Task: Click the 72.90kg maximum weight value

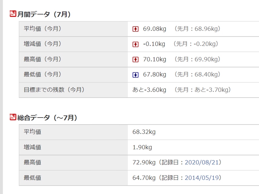Action: [x=144, y=162]
